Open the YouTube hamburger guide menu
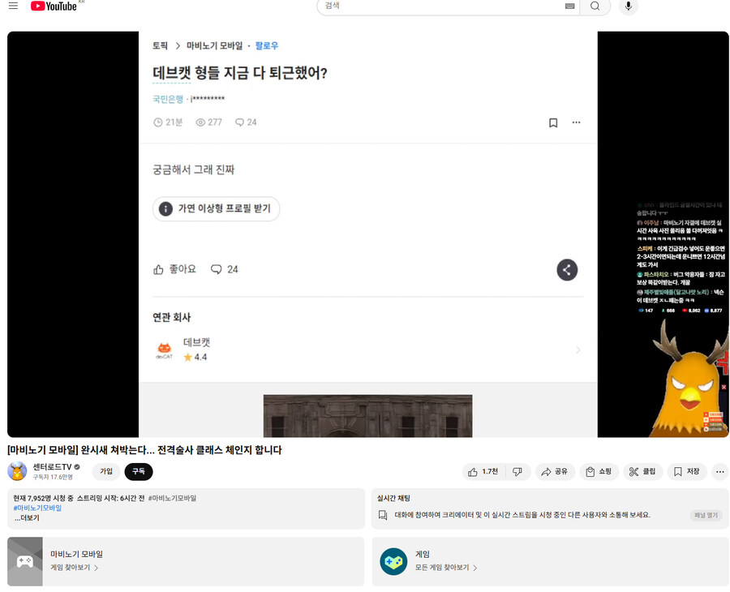 [x=13, y=6]
